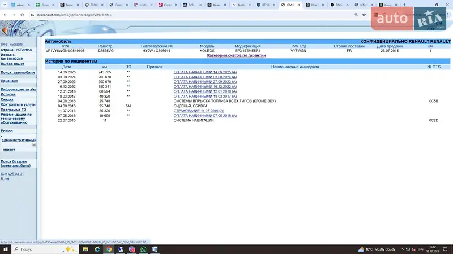
Task: Open Viber from the taskbar
Action: 132,249
